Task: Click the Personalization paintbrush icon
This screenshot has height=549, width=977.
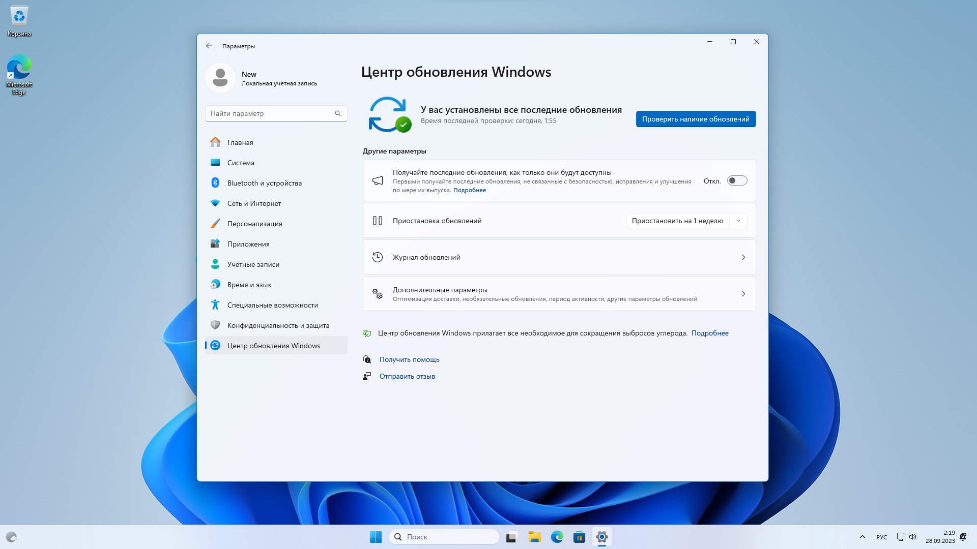Action: pos(215,224)
